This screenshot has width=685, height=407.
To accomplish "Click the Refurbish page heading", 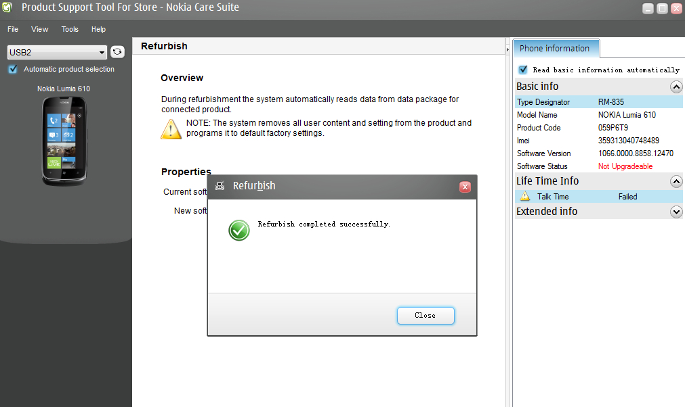I will click(x=164, y=46).
